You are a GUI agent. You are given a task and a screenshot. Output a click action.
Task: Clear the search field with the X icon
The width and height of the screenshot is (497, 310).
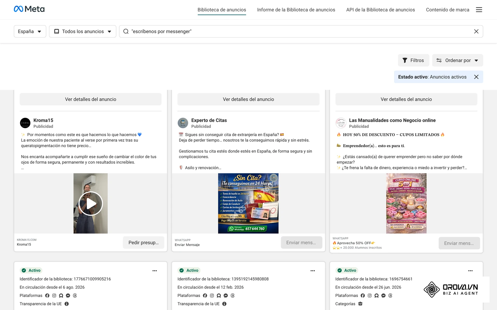point(476,31)
